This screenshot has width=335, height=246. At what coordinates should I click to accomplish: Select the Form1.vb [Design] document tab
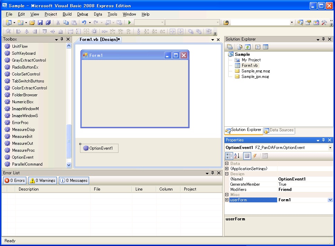[x=99, y=39]
